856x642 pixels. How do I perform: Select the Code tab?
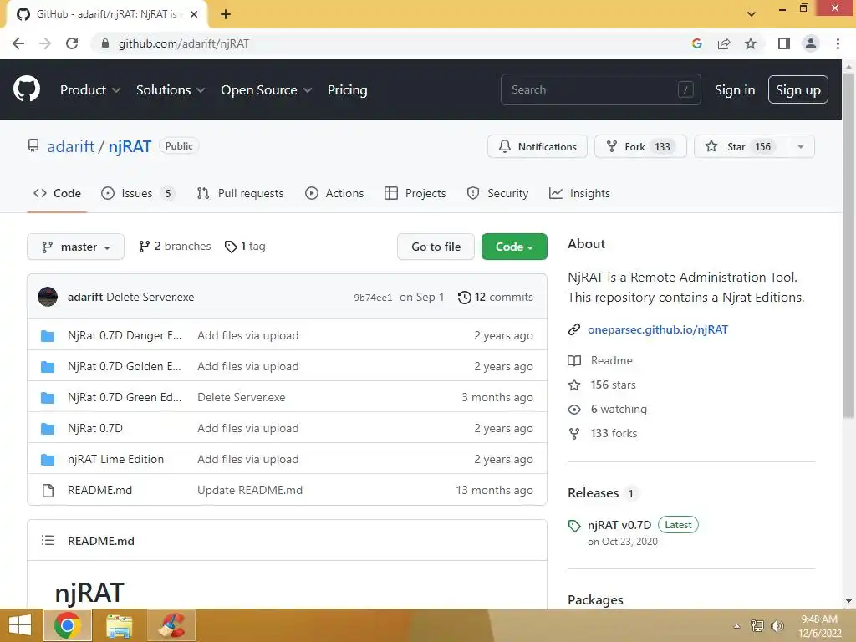[57, 193]
